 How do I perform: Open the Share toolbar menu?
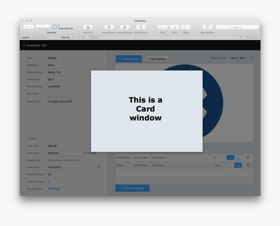pos(186,27)
